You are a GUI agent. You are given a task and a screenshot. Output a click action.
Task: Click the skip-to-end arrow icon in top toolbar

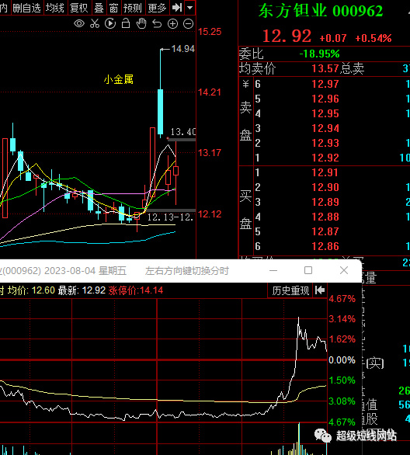point(177,8)
